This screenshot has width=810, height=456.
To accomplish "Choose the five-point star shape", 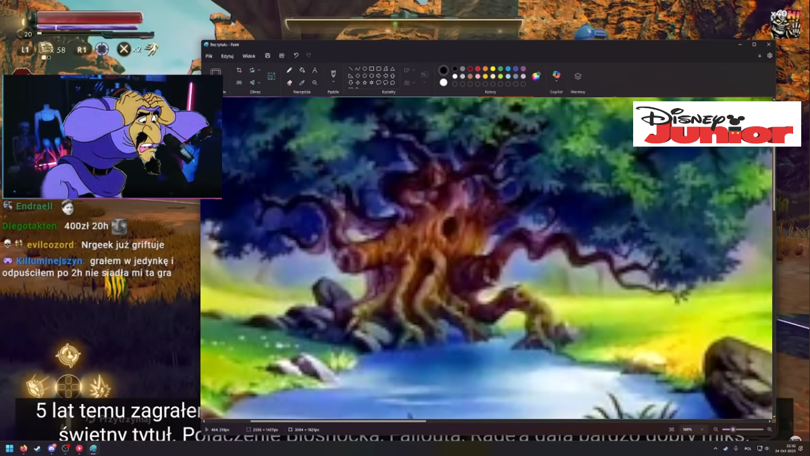I will (x=364, y=82).
